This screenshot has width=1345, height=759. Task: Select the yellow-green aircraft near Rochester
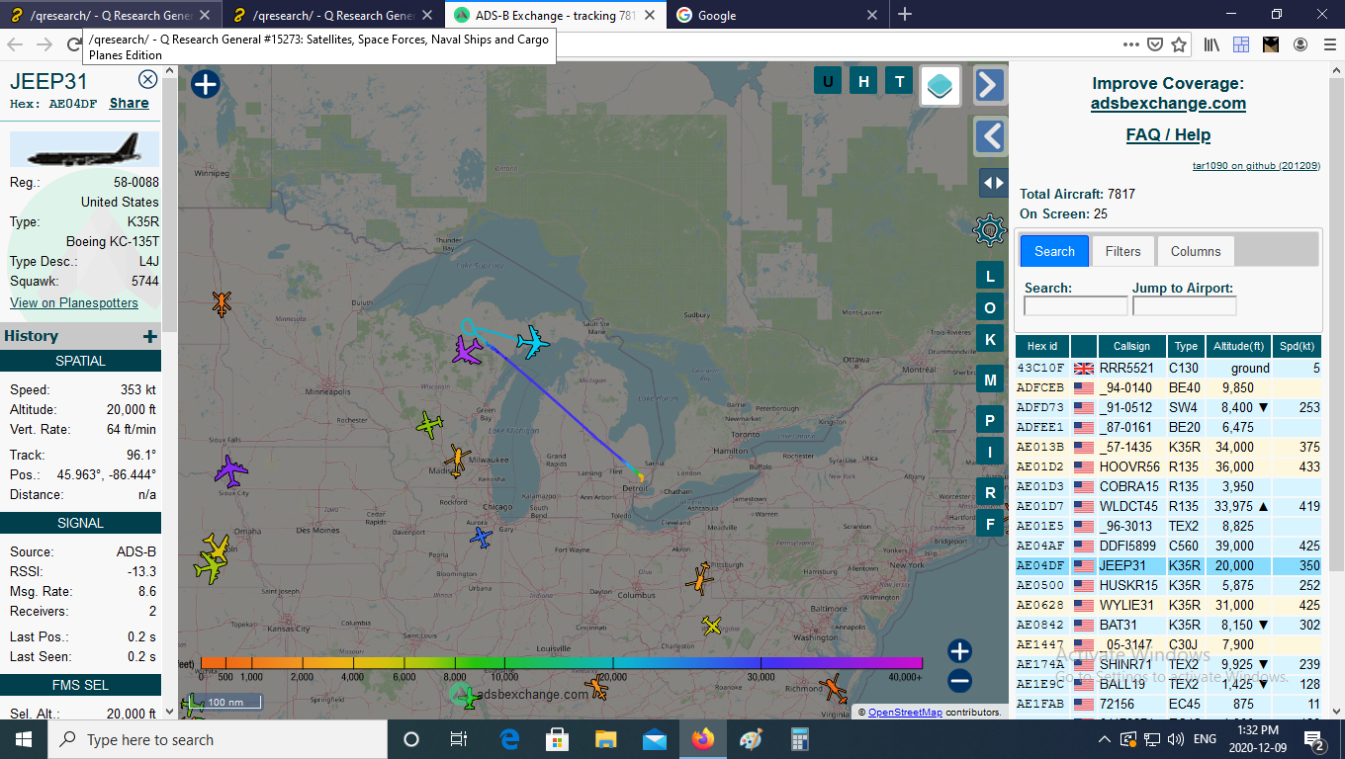pos(429,425)
